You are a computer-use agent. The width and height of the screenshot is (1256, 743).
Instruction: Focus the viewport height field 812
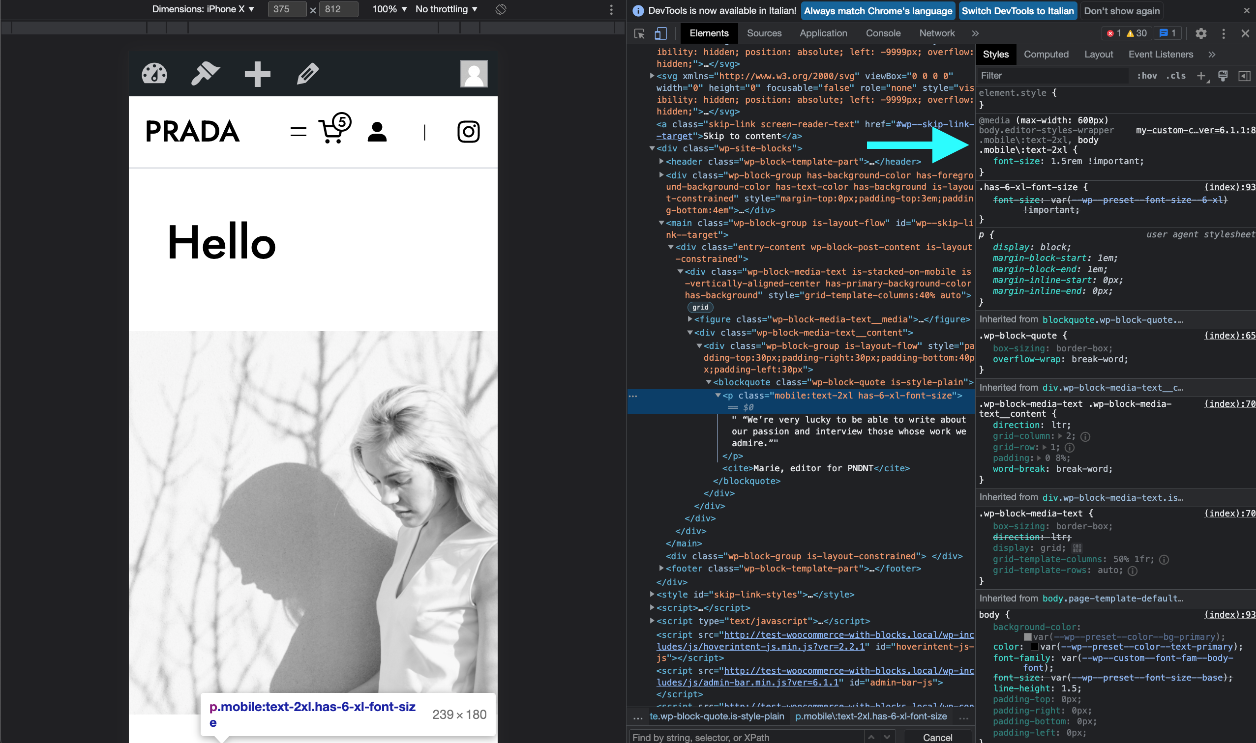coord(339,9)
